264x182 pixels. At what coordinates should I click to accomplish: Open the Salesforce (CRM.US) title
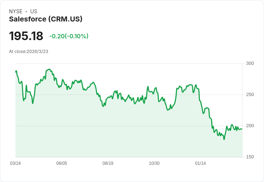coord(46,19)
